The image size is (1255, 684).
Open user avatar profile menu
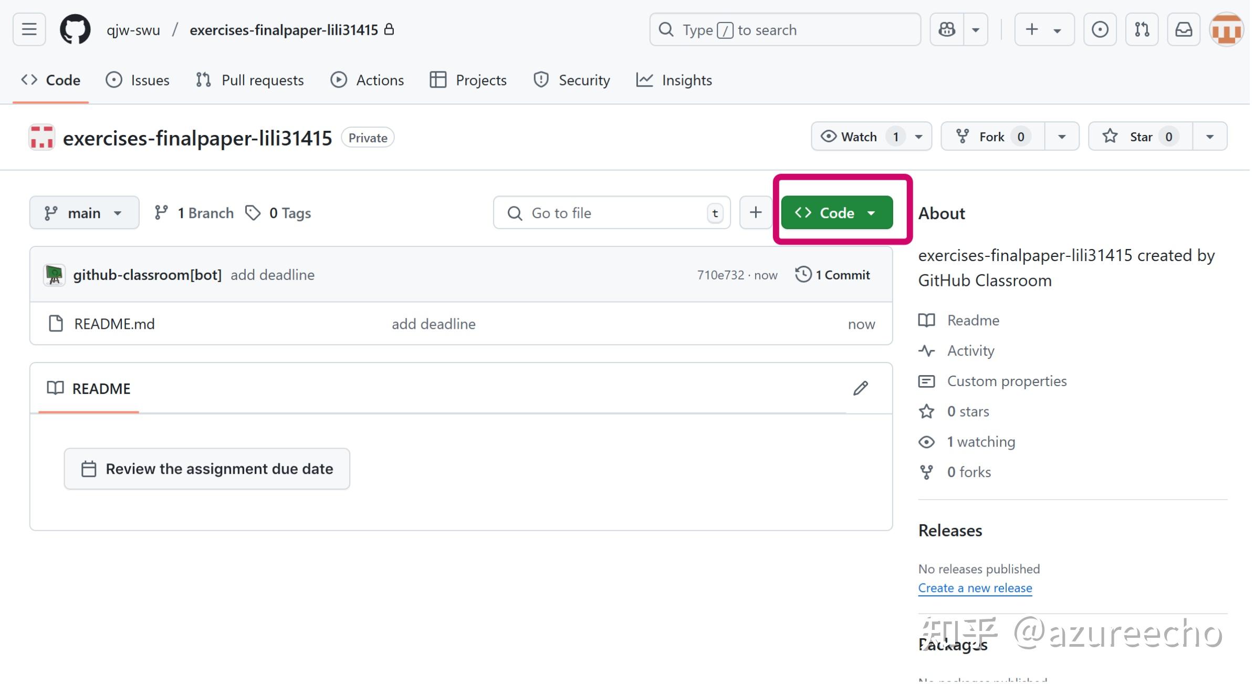click(1226, 29)
